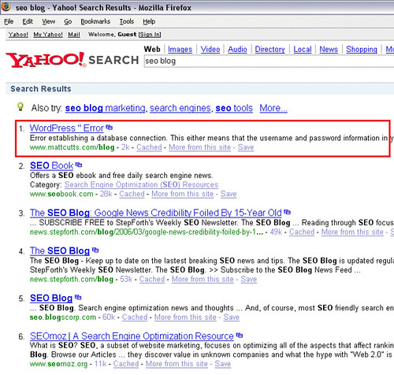
Task: Open Cached copy of seobook.com result
Action: pos(132,194)
